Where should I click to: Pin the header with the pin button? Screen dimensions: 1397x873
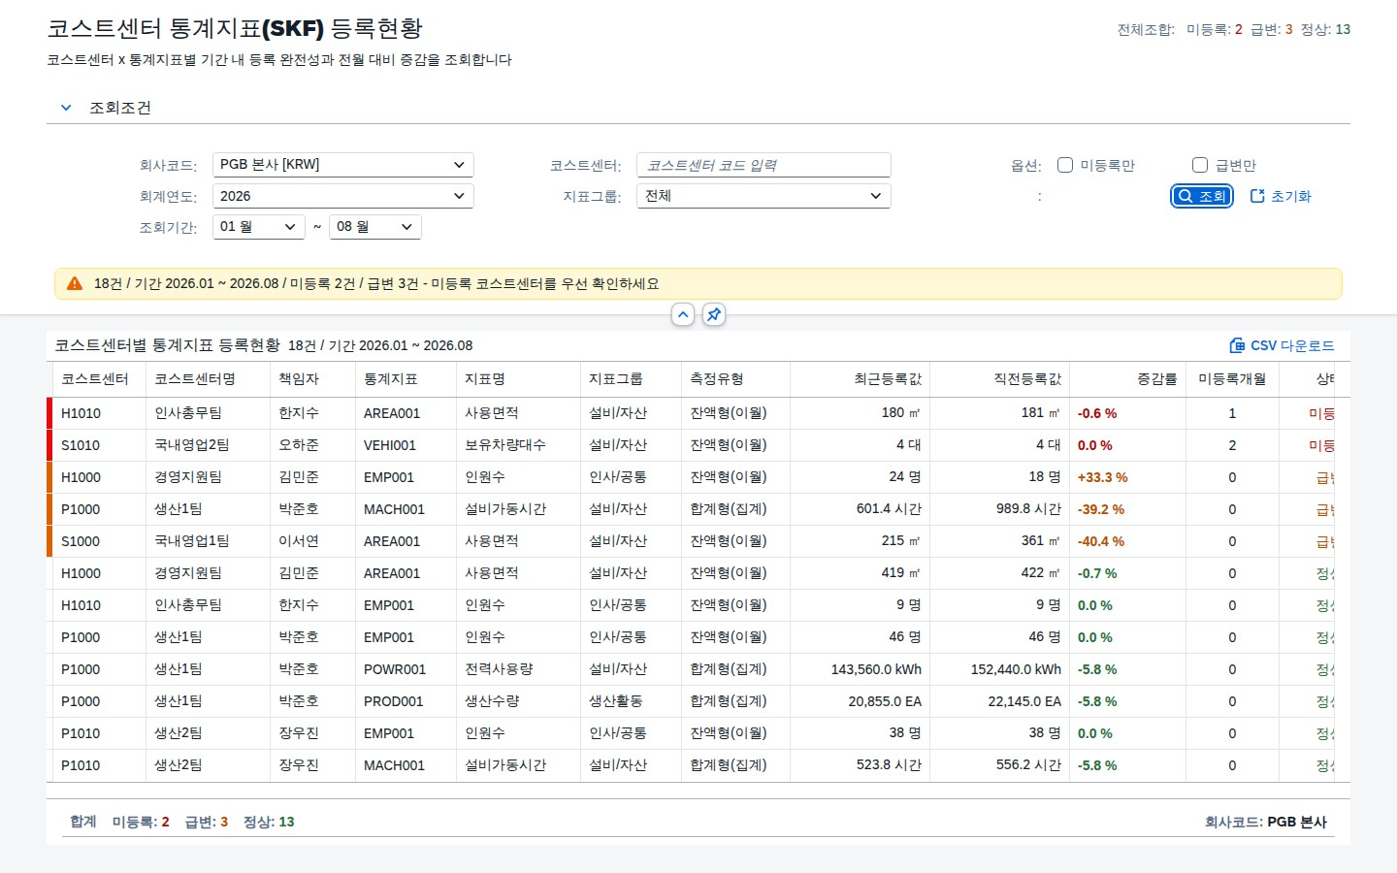point(714,314)
